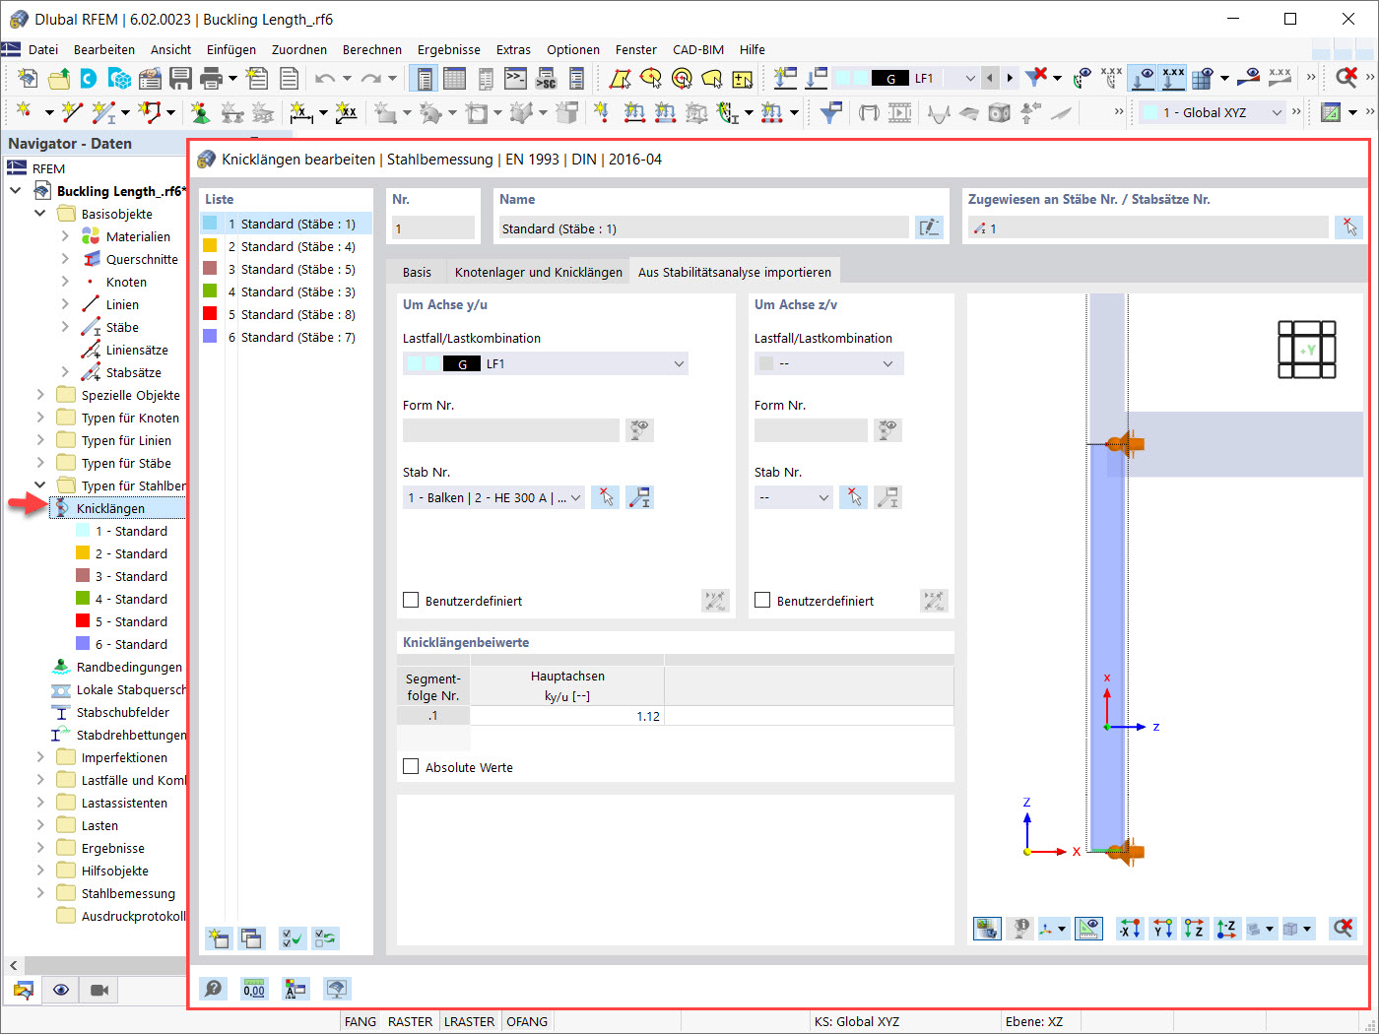Click the view in -Z direction icon
Screen dimensions: 1379x1034
[x=1226, y=928]
